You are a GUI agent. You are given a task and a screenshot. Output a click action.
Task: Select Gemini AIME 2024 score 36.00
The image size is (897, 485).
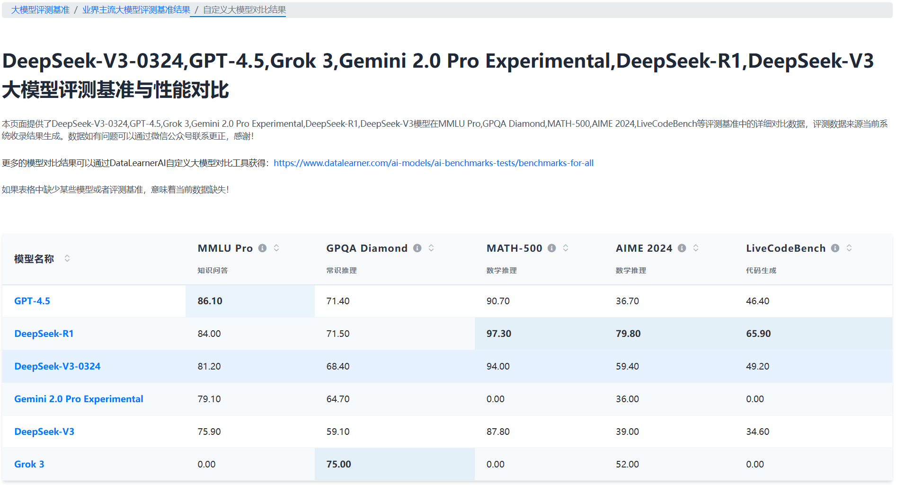pos(627,399)
